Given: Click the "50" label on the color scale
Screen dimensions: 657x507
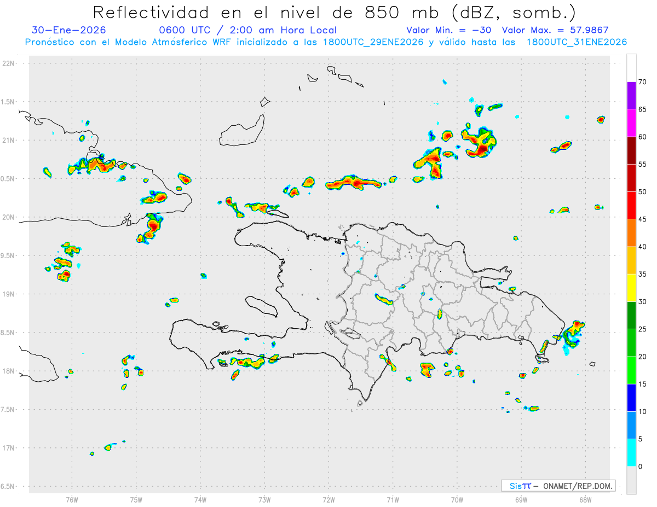Looking at the screenshot, I should click(643, 192).
